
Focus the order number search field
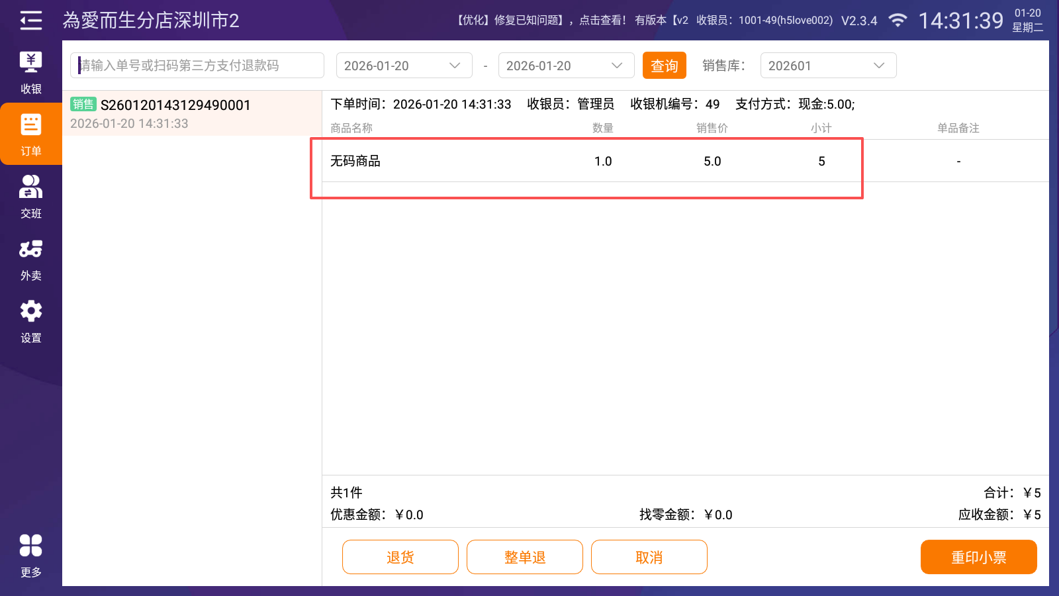(x=197, y=66)
